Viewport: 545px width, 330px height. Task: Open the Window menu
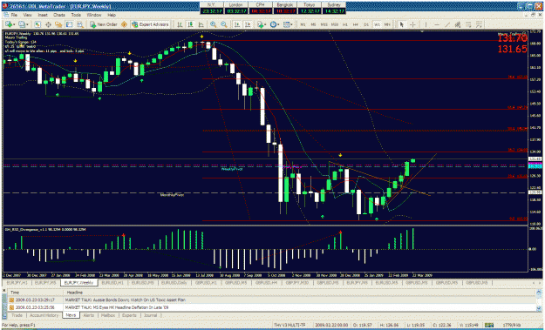coord(94,15)
